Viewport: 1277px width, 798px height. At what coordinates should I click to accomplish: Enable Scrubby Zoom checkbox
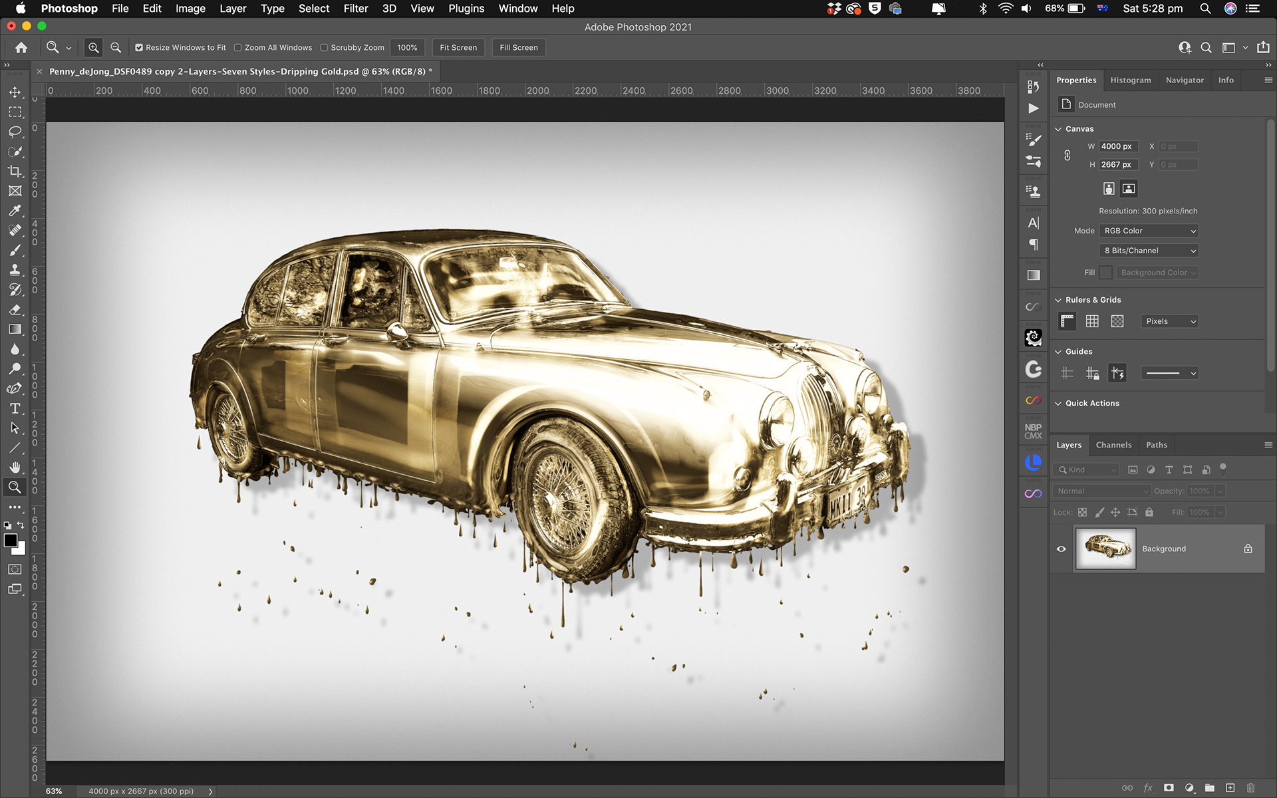coord(324,48)
